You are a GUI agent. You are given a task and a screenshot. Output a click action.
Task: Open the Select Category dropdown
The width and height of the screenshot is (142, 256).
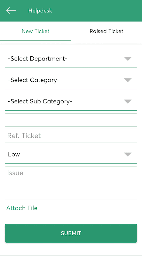[x=71, y=80]
